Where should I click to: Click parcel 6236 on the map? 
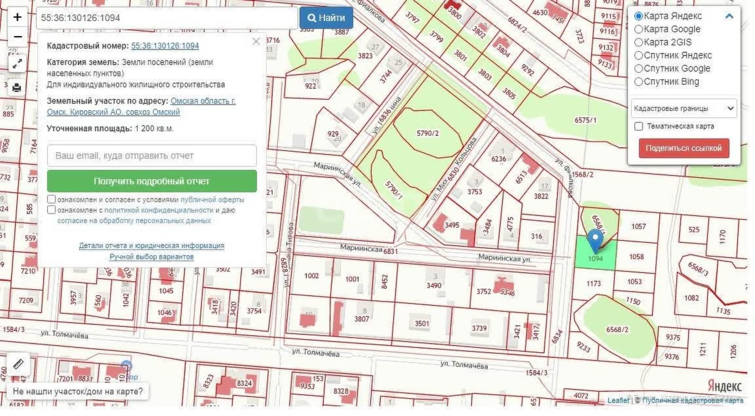click(499, 159)
